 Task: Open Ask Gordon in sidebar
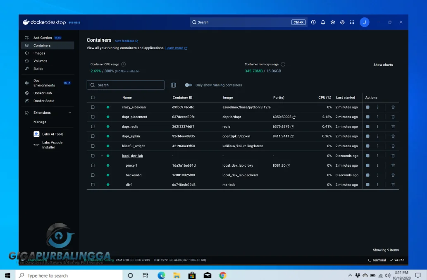pos(48,38)
